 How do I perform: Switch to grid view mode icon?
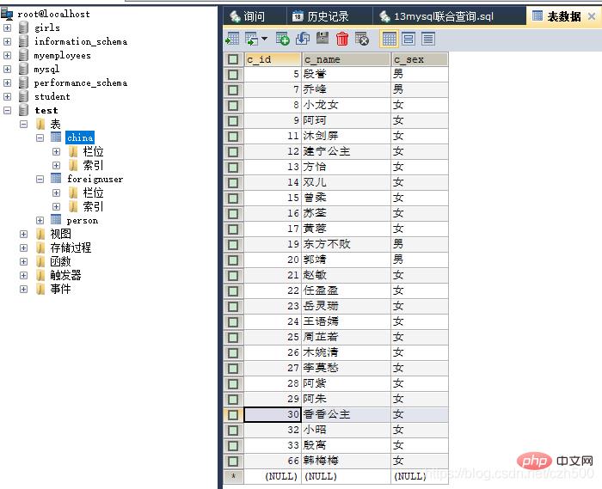(389, 39)
